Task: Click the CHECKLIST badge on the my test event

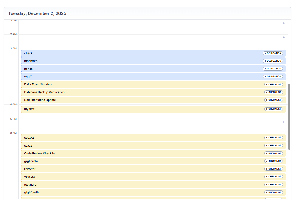Action: point(273,109)
